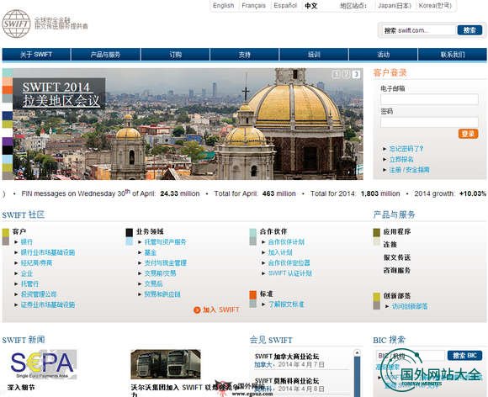
Task: Open the 访问创新部落 link
Action: point(409,306)
